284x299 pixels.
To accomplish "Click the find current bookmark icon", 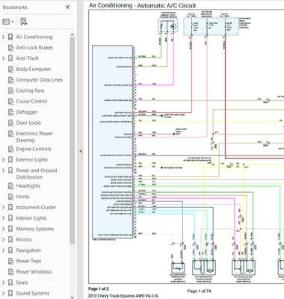I will (x=24, y=22).
